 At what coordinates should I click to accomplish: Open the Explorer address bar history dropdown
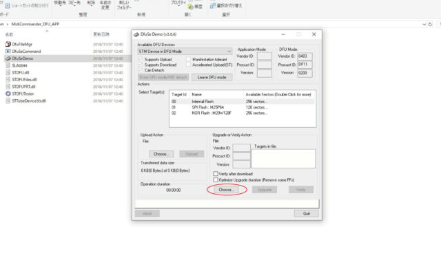[x=424, y=25]
